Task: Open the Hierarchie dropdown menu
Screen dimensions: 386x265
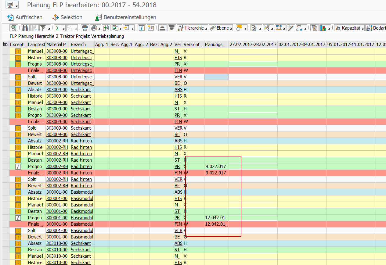Action: [x=192, y=28]
